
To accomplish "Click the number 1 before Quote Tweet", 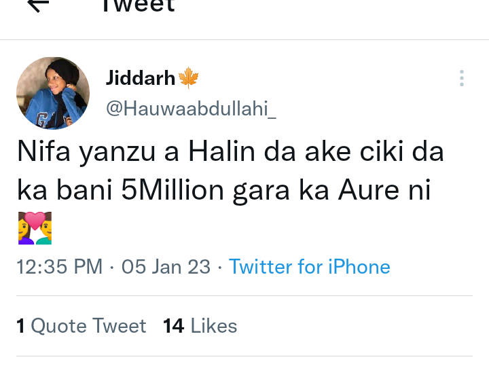I will pyautogui.click(x=21, y=326).
